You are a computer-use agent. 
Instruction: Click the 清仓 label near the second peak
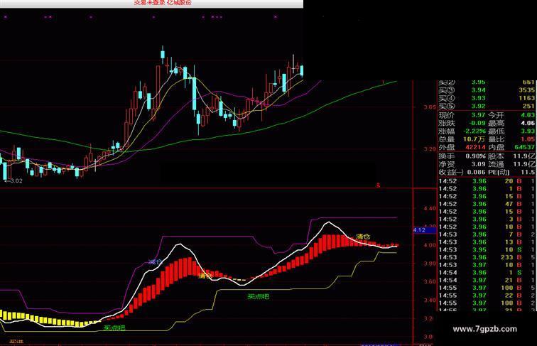[363, 237]
